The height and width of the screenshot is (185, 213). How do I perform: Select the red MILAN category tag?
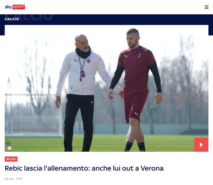11,159
